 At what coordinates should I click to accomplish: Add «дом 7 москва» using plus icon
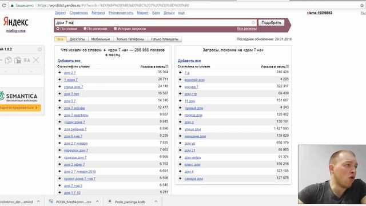tap(59, 108)
